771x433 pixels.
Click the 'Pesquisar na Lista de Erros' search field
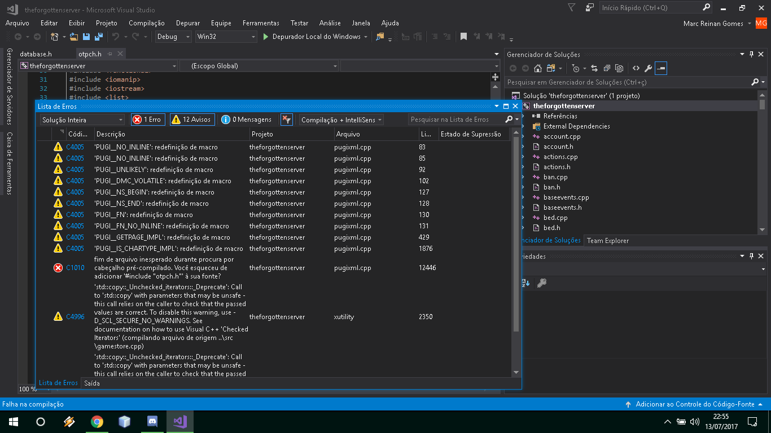click(456, 120)
